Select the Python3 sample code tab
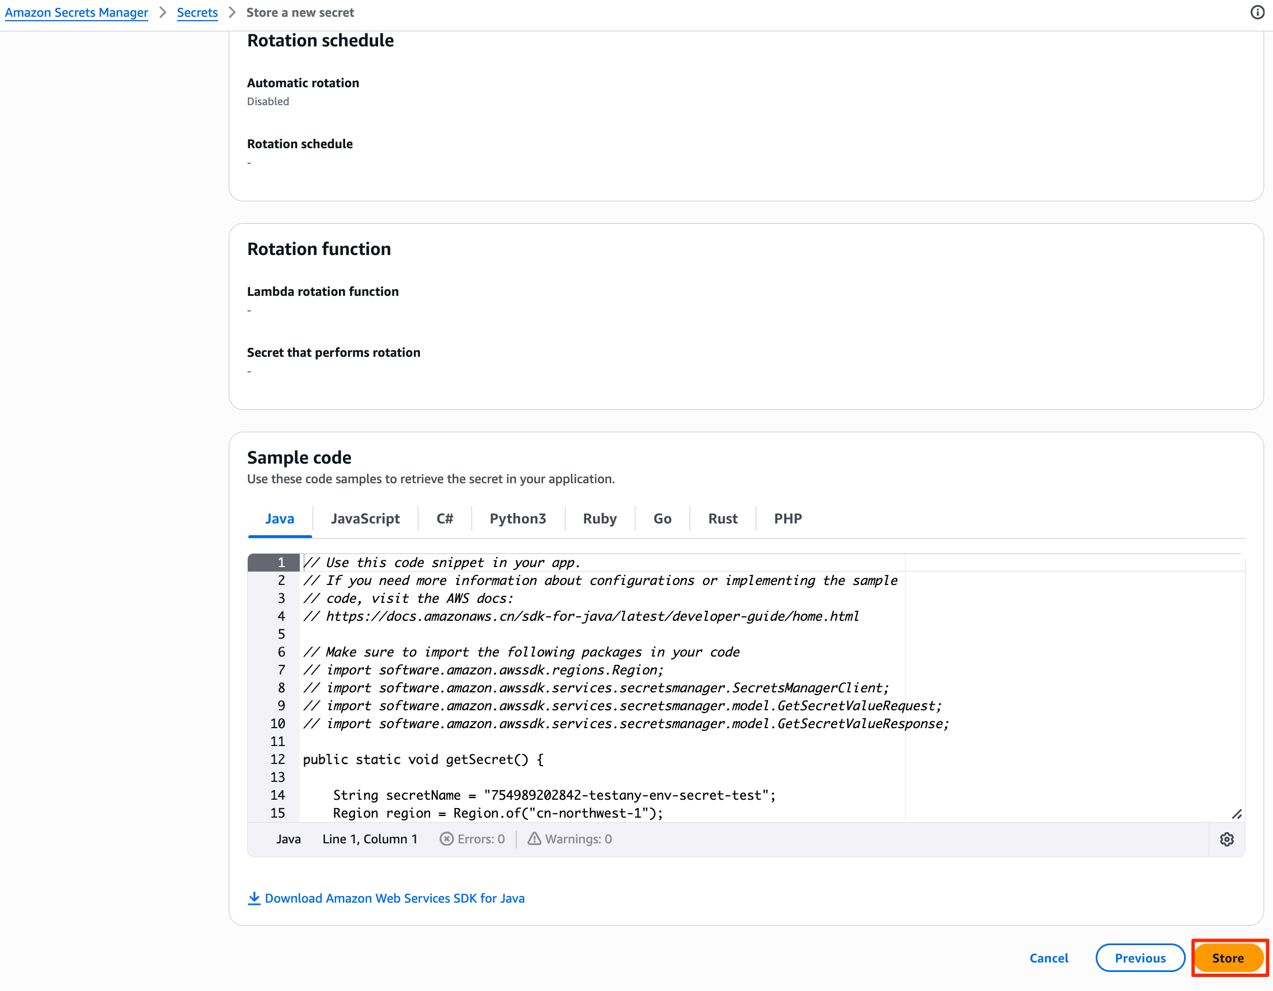This screenshot has width=1273, height=991. (517, 518)
